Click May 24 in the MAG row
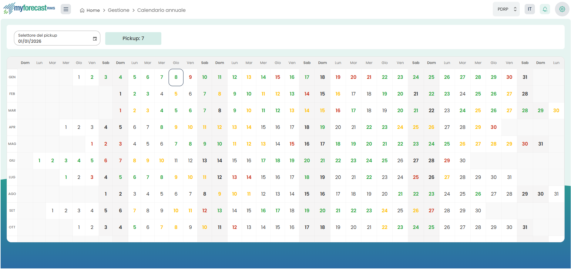 [432, 144]
